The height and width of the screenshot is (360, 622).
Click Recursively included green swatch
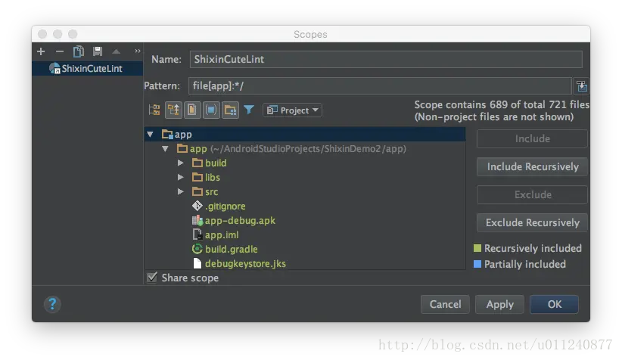[477, 248]
